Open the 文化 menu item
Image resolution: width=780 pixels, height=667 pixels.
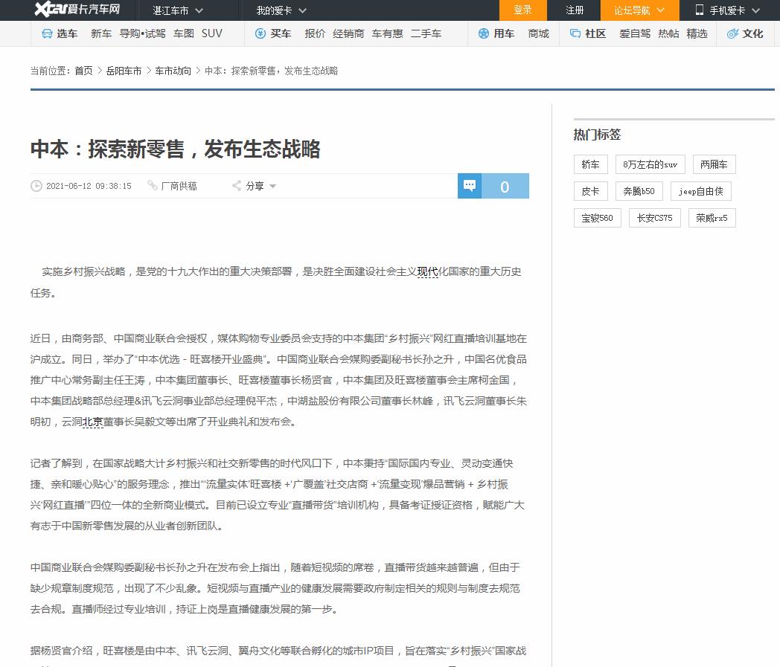tap(752, 33)
